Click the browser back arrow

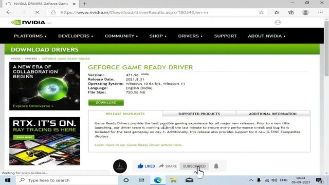coord(9,12)
